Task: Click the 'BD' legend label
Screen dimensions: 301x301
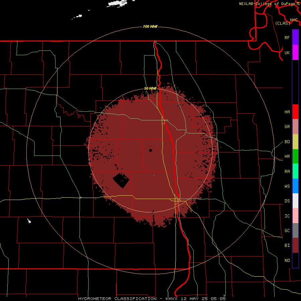Action: [x=287, y=142]
